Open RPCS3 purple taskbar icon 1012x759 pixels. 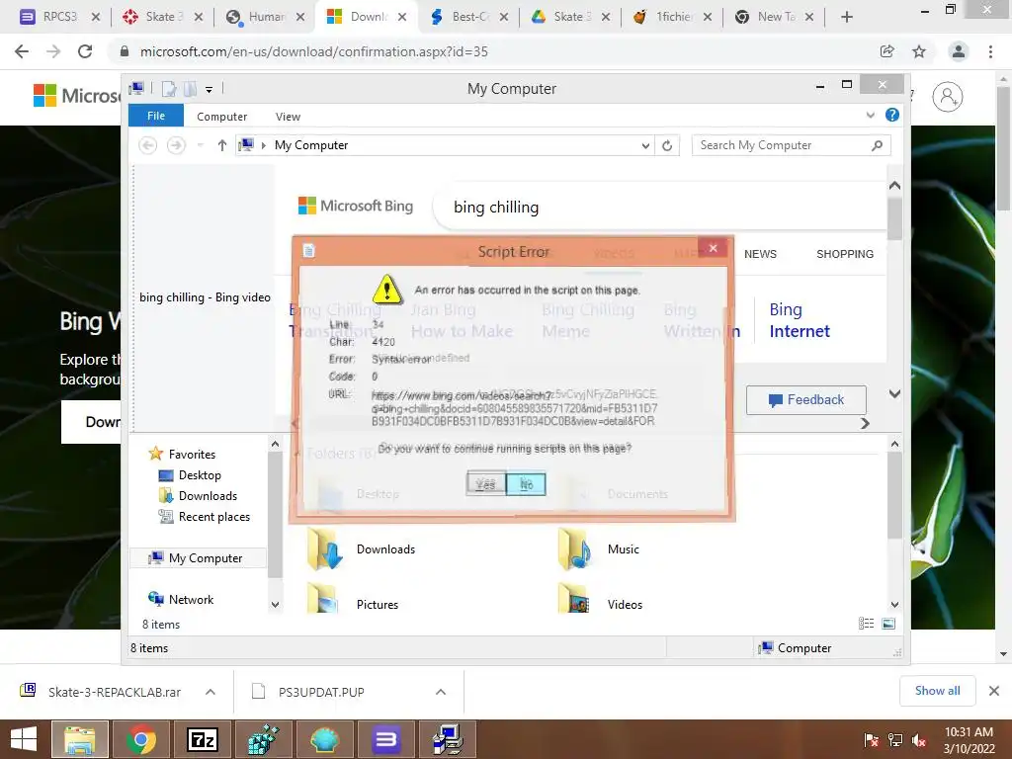[x=386, y=739]
